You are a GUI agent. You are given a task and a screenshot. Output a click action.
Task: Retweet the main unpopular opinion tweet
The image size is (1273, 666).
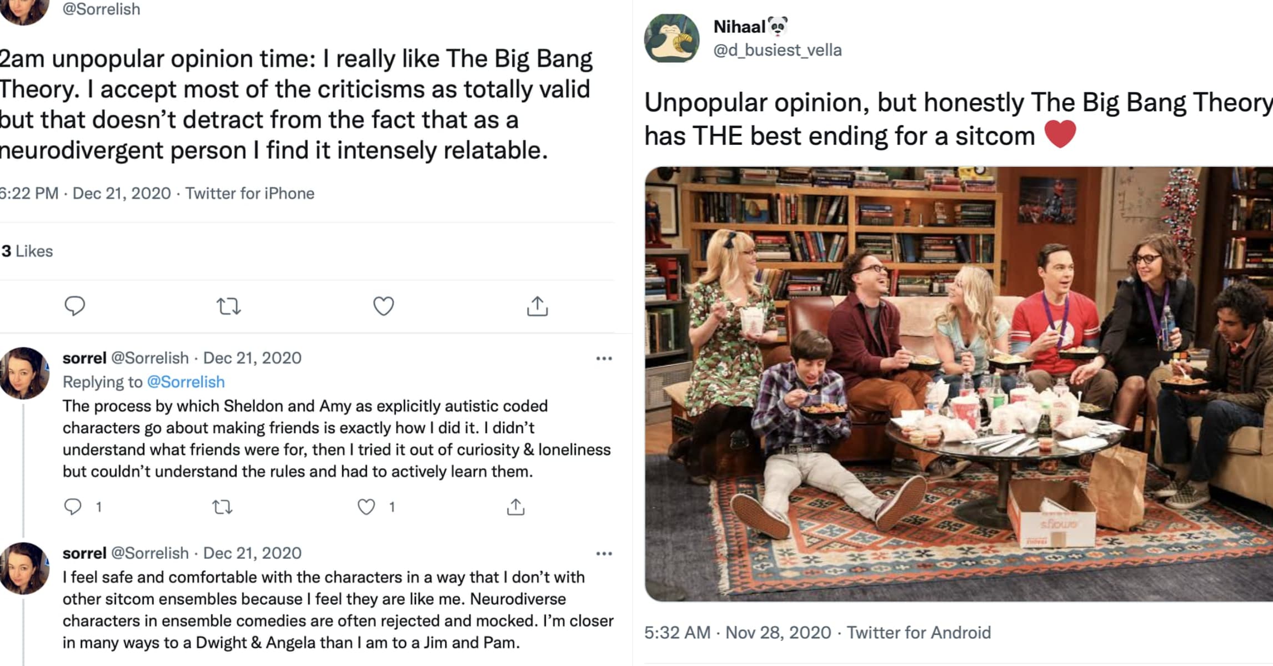point(228,306)
